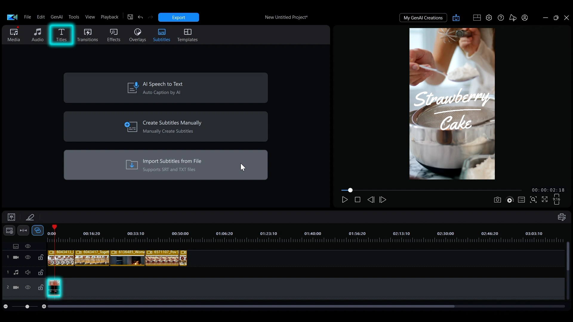
Task: Click the preview timecode 00:00:02:18
Action: point(548,190)
